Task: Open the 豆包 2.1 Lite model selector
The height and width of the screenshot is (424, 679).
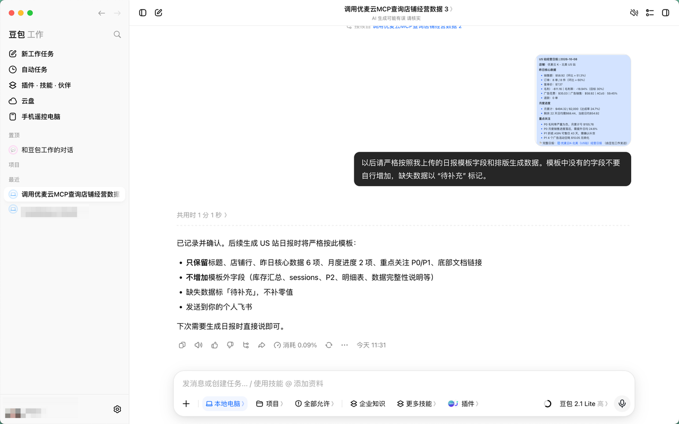Action: tap(584, 404)
